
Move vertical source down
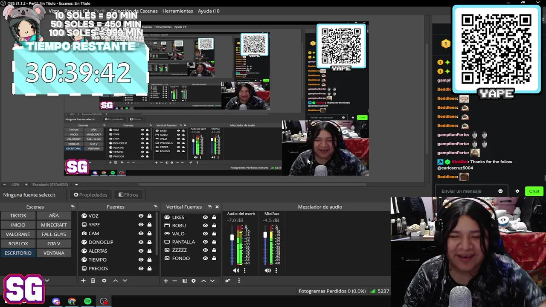pyautogui.click(x=212, y=281)
